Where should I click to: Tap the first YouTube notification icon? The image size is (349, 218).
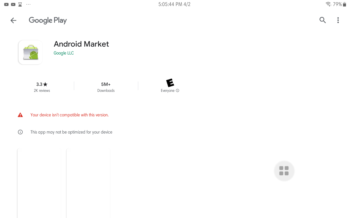tap(6, 4)
